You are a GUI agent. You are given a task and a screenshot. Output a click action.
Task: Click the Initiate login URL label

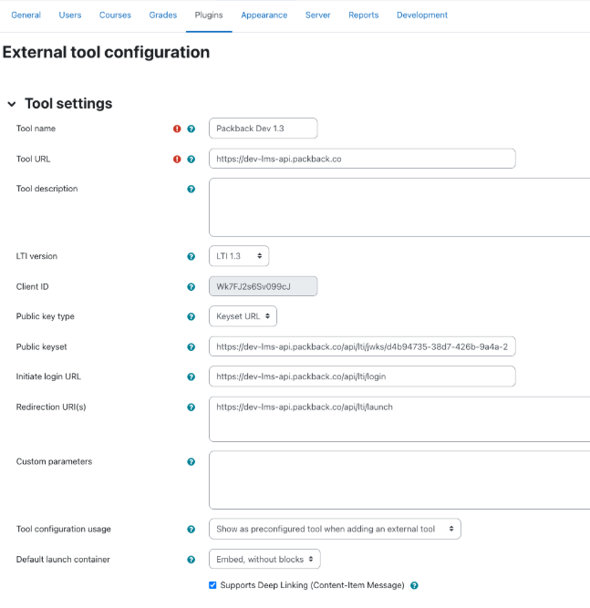[x=48, y=376]
